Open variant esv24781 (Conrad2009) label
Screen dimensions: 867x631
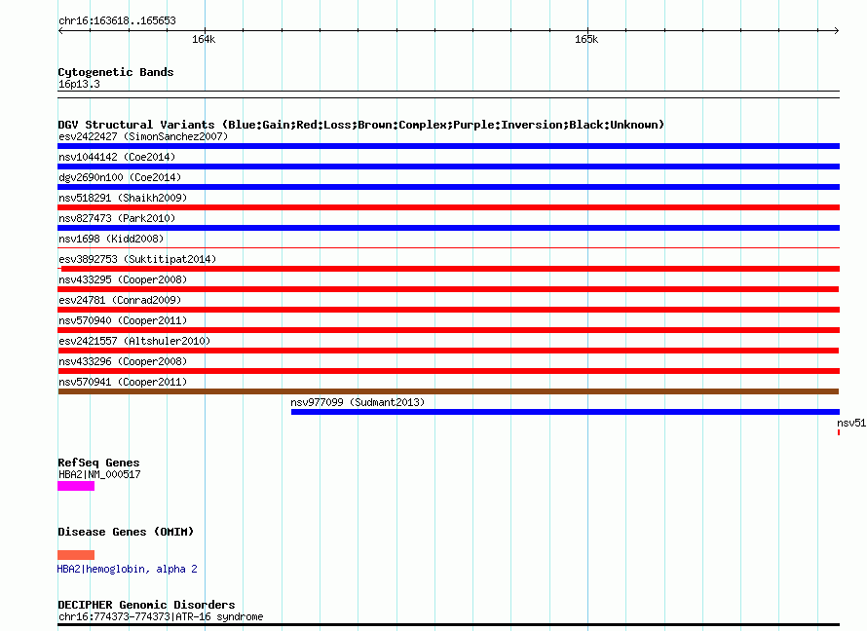(120, 300)
